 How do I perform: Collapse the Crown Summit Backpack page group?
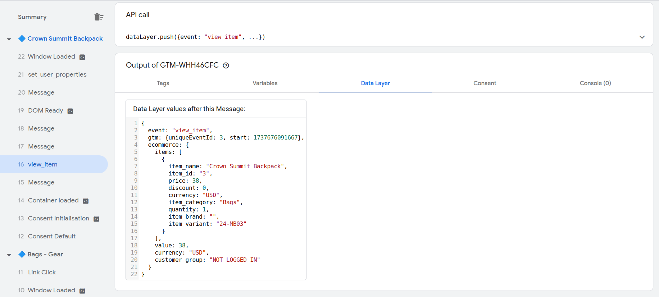tap(9, 39)
